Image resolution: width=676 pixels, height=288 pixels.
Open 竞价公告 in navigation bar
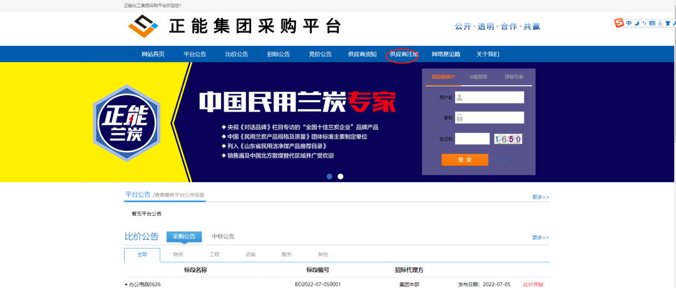(320, 54)
